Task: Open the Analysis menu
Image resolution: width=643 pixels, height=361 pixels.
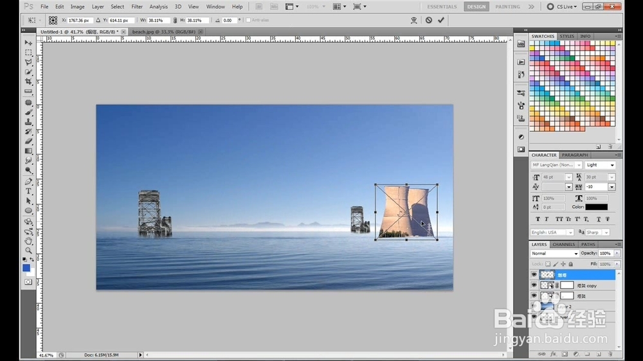Action: point(158,6)
